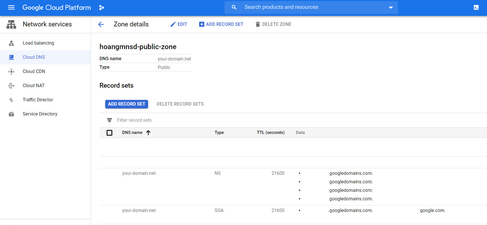Click the Cloud NAT sidebar icon
This screenshot has width=487, height=225.
pos(11,86)
